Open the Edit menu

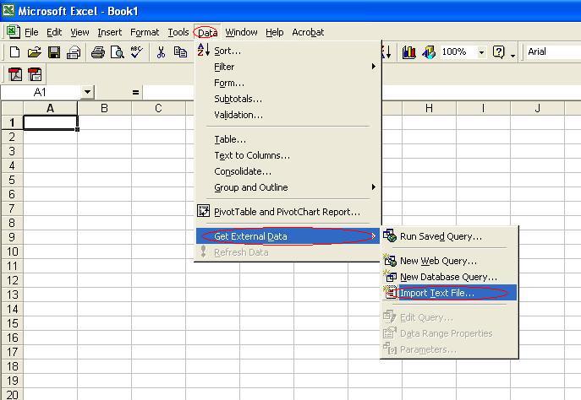(x=54, y=32)
